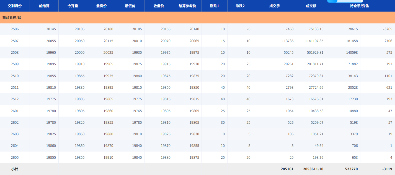Select the 最低价 column header
The image size is (395, 175).
(130, 6)
